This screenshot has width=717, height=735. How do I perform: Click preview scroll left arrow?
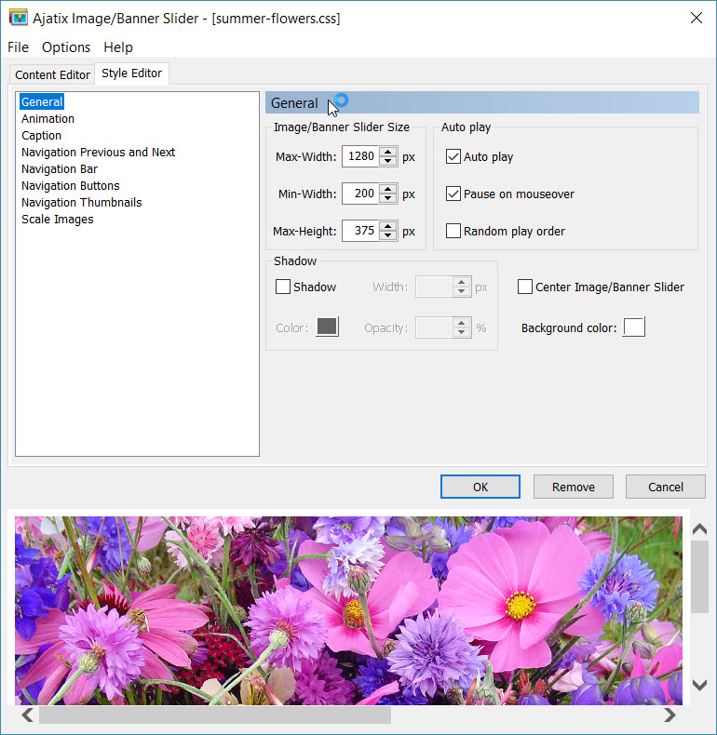click(x=28, y=715)
